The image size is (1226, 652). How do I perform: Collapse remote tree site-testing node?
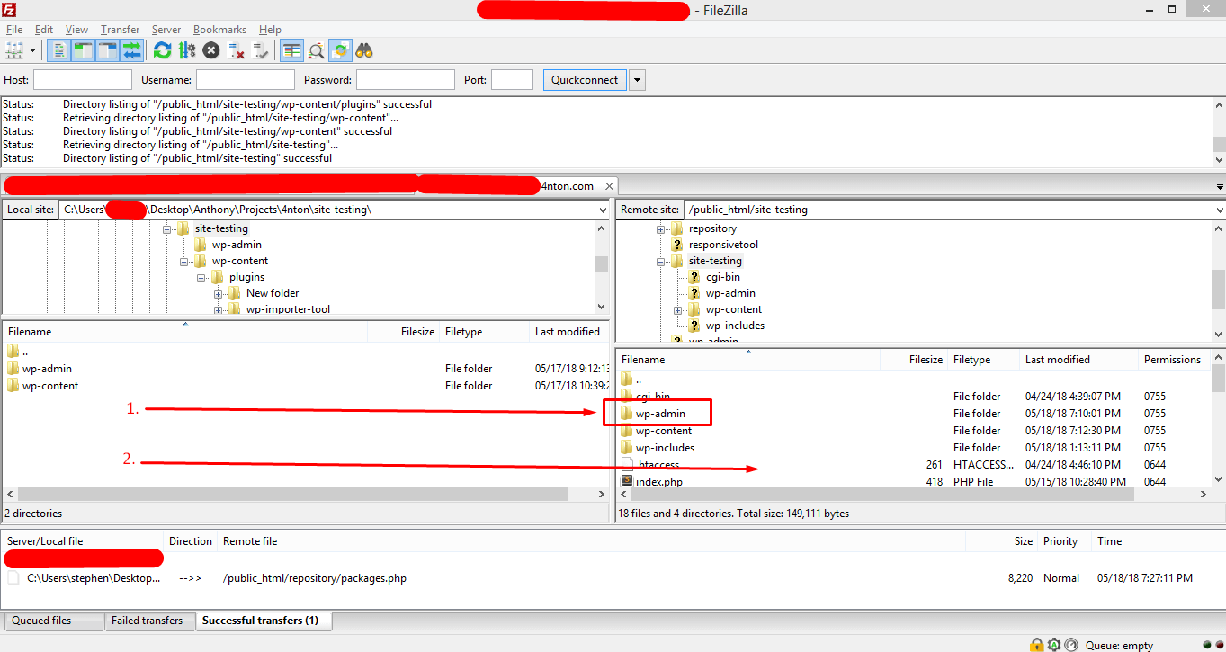(x=661, y=261)
